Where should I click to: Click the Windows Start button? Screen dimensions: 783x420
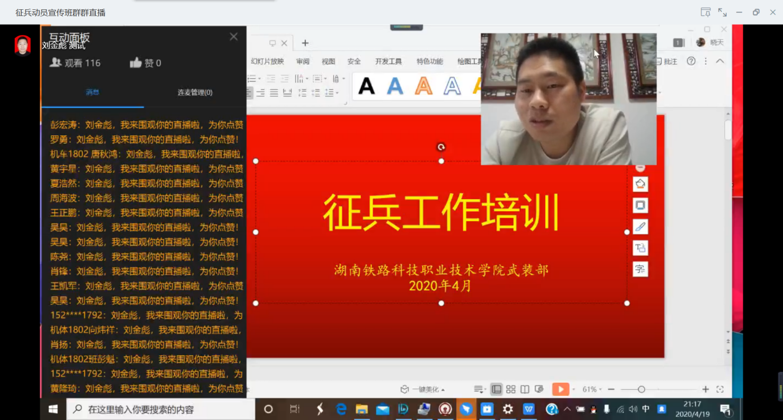pyautogui.click(x=53, y=409)
